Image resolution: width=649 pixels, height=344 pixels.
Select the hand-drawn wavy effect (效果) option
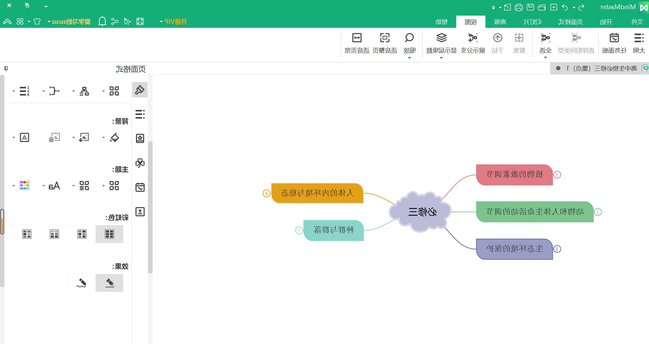point(81,283)
